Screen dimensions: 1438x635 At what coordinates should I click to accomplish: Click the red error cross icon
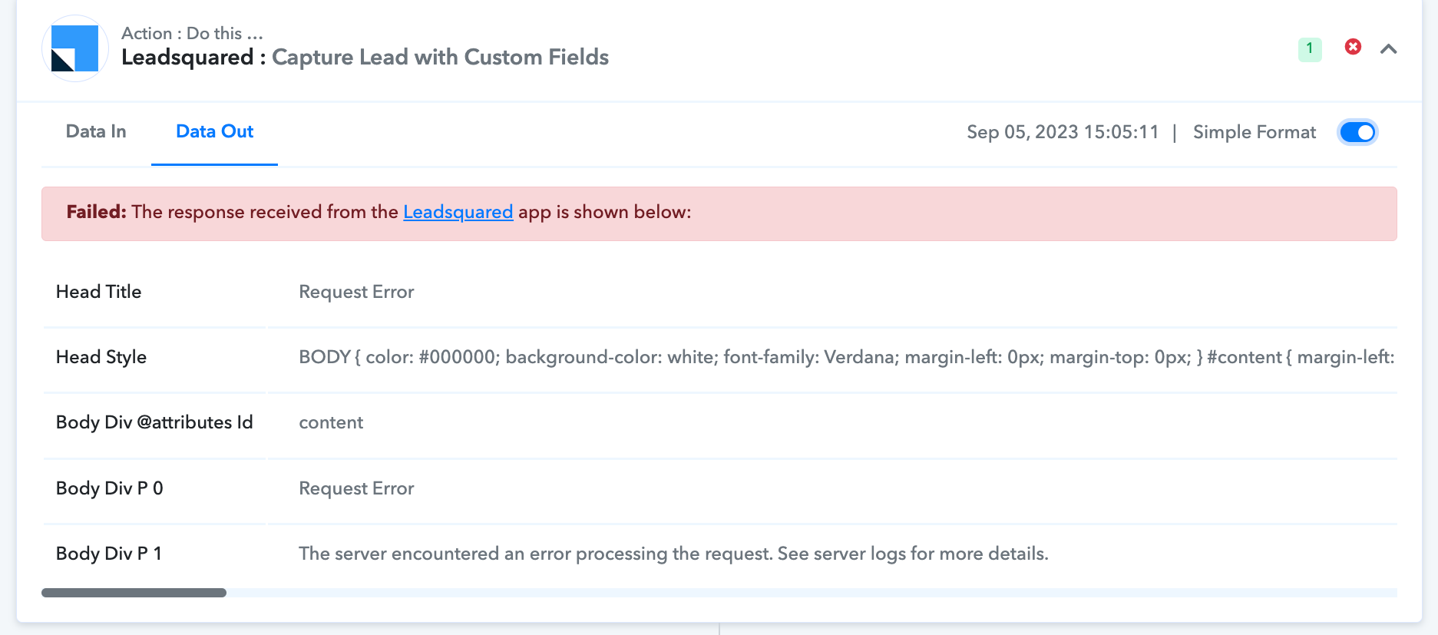tap(1353, 47)
